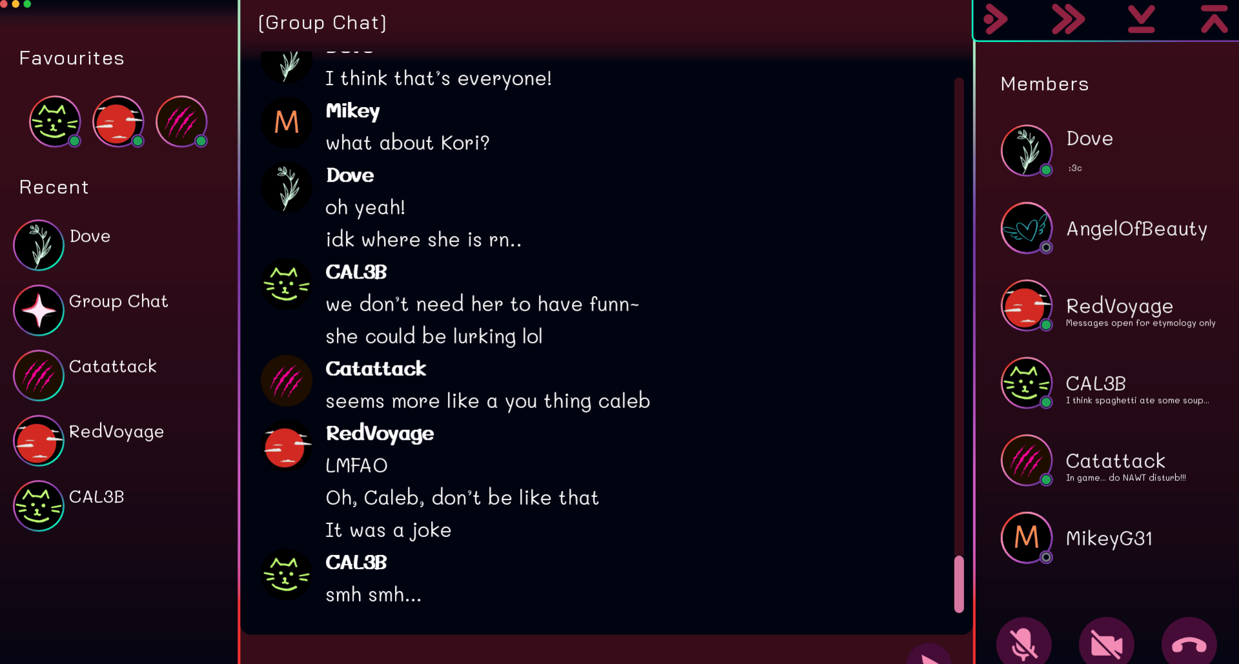Click AngelOfBeauty in Members panel
The width and height of the screenshot is (1239, 664).
(x=1136, y=229)
